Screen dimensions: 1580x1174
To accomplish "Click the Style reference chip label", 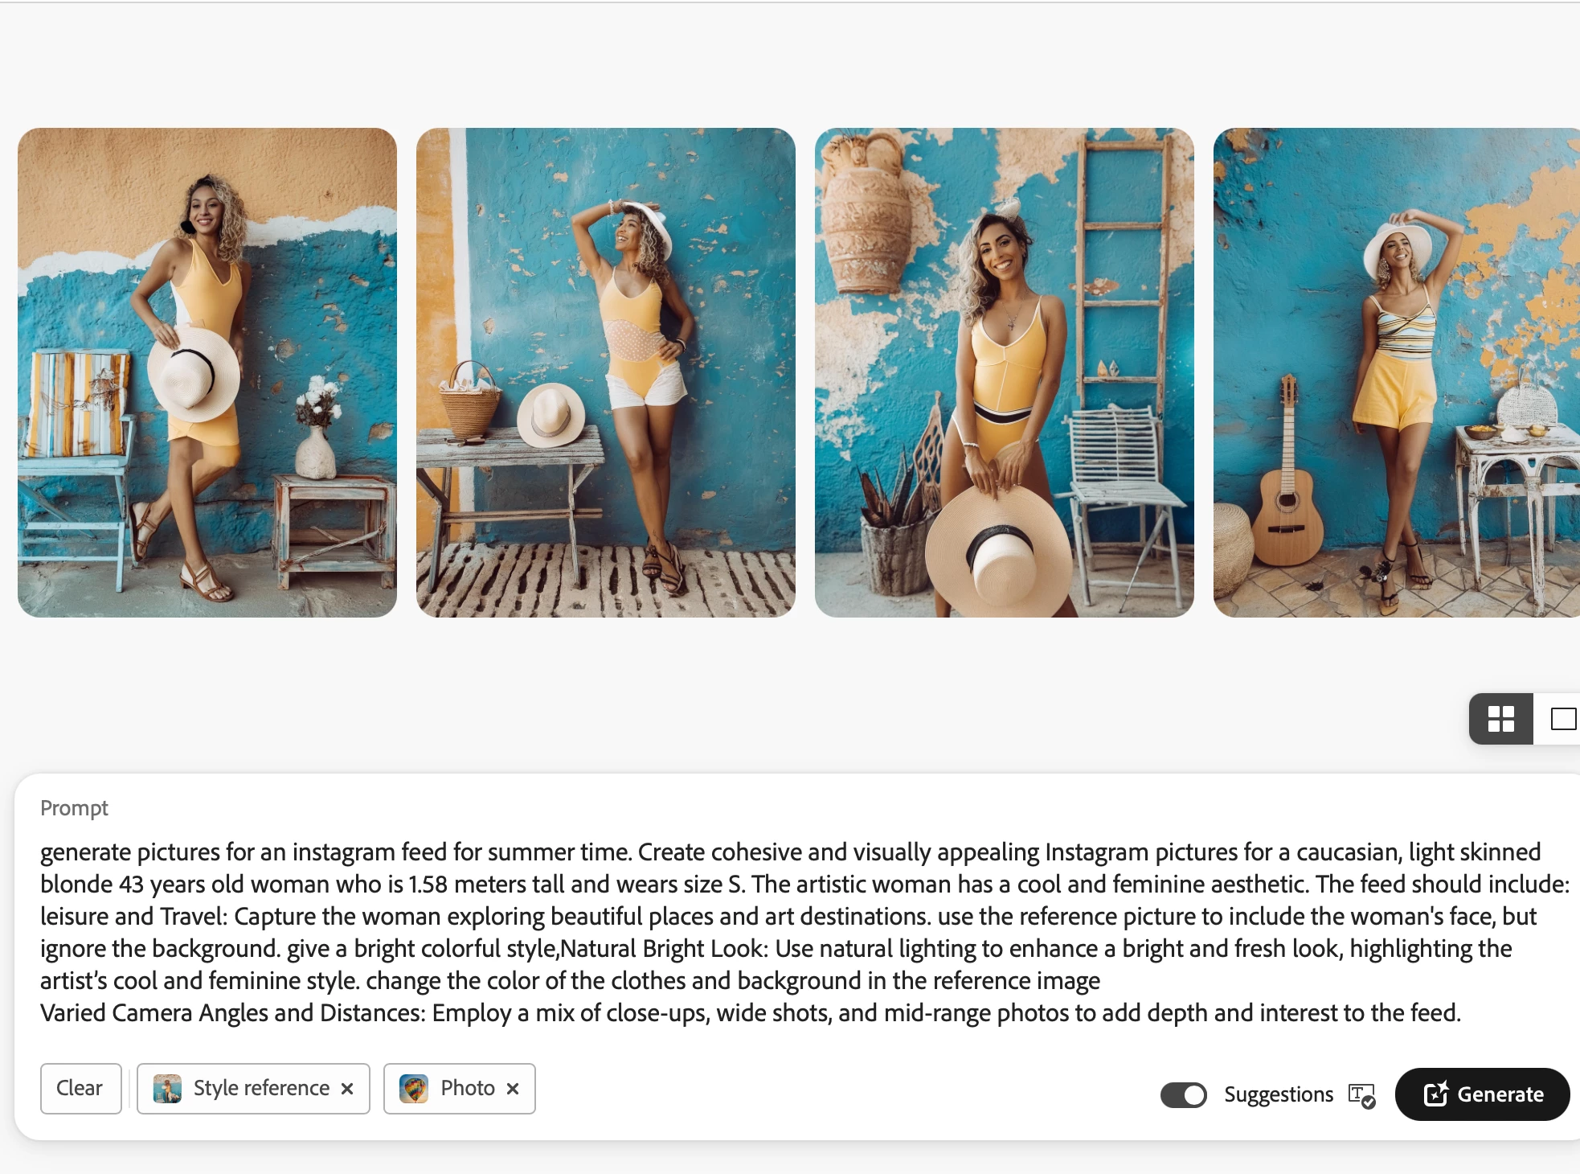I will [261, 1088].
